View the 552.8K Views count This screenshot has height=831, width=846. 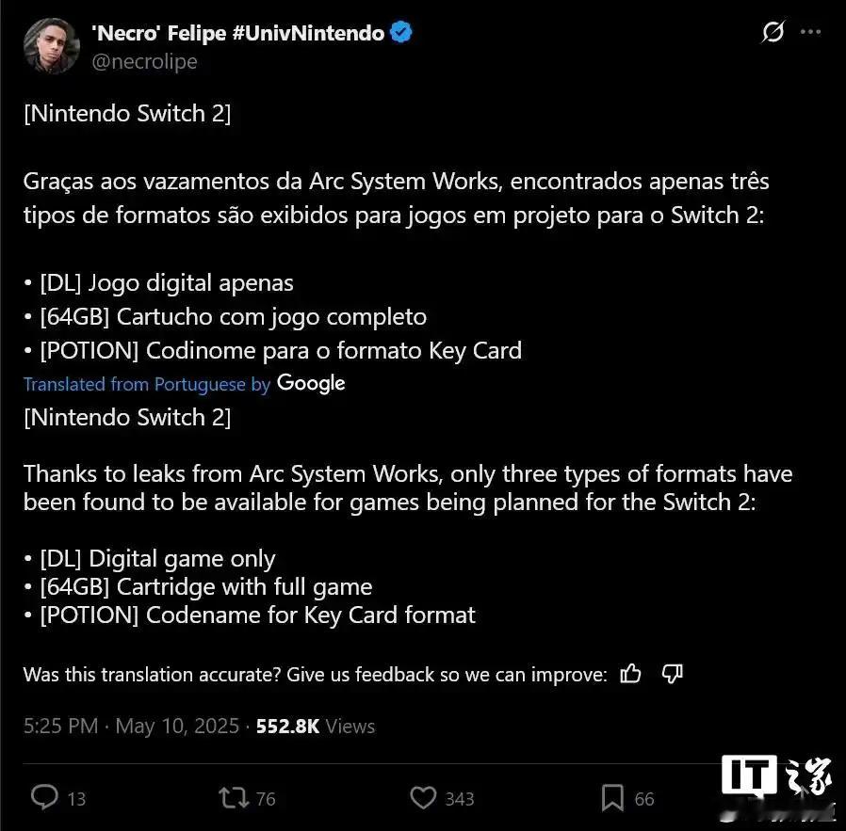(x=315, y=726)
